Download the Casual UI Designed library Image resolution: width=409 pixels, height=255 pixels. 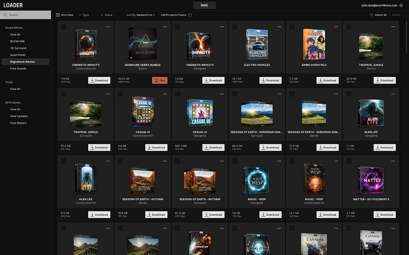click(x=213, y=147)
